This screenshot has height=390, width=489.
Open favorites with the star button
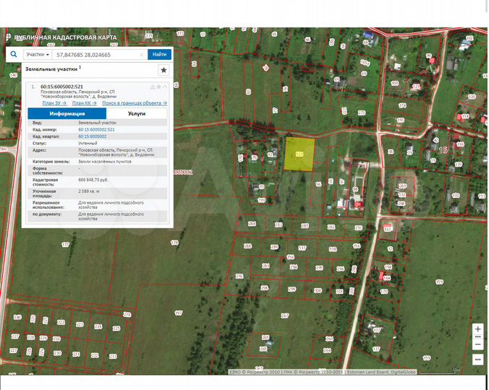[x=163, y=70]
